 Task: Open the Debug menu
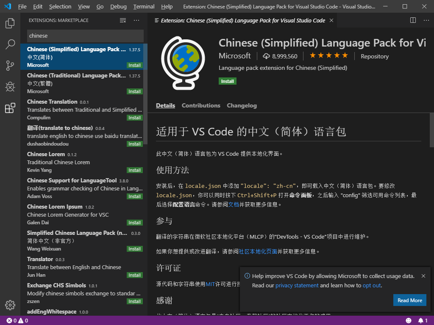coord(118,7)
